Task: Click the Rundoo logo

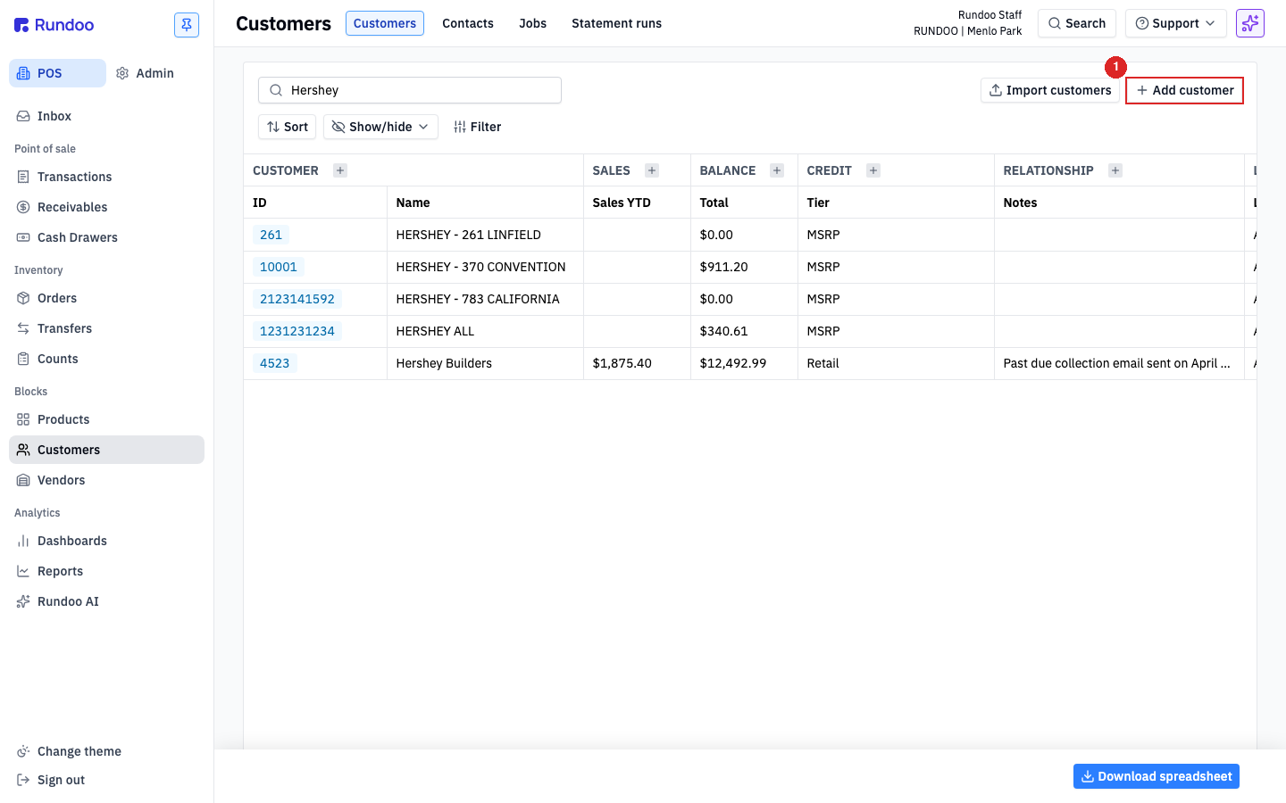Action: 54,25
